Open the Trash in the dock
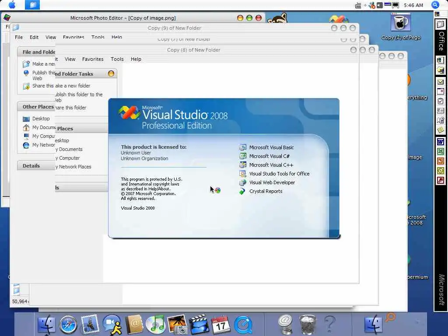Screen dimensions: 448x336 (308, 325)
